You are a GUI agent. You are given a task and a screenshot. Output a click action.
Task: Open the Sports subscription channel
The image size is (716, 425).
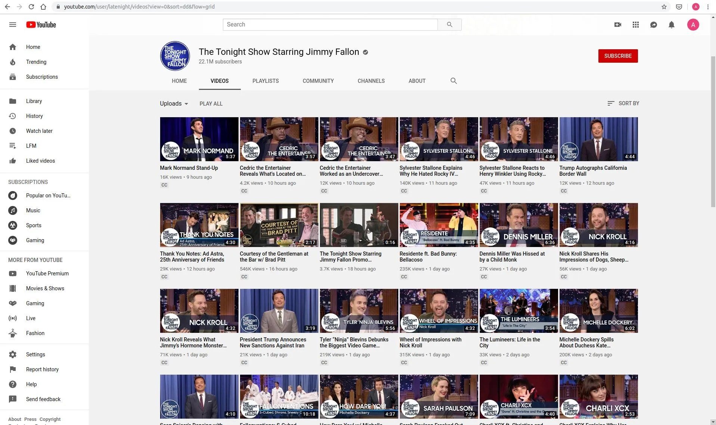coord(44,225)
